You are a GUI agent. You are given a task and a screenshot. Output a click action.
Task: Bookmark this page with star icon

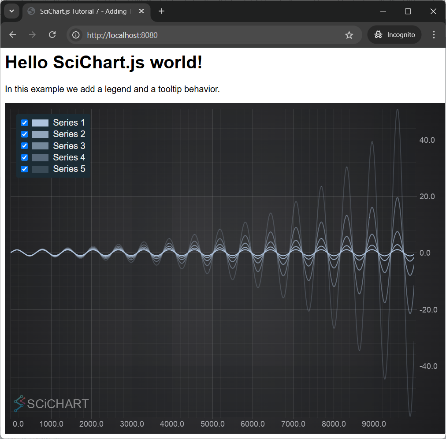click(x=349, y=35)
